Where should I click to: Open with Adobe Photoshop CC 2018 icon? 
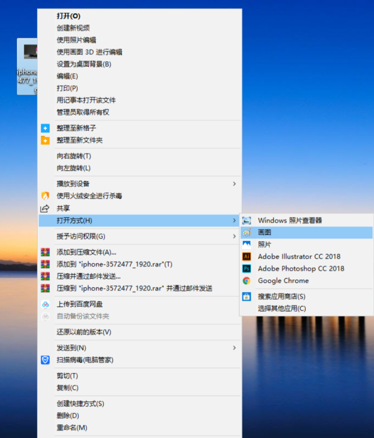[247, 268]
